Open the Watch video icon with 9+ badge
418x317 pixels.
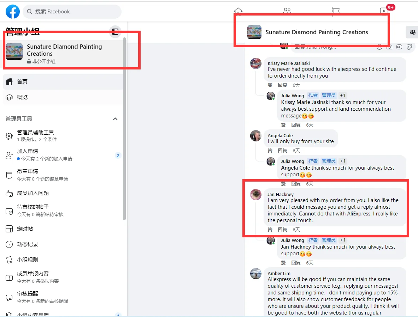[x=384, y=11]
